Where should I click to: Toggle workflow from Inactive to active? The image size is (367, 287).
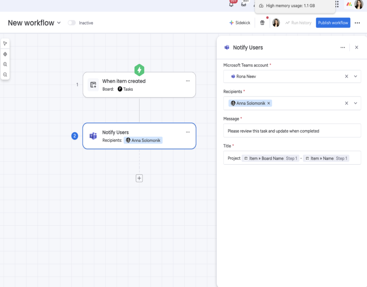[x=72, y=23]
